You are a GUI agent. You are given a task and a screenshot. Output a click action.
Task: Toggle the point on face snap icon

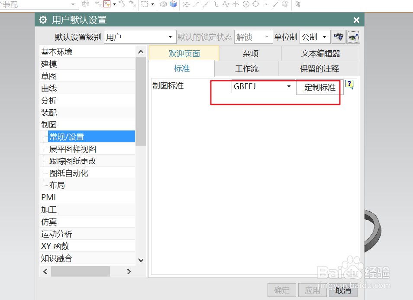(285, 4)
